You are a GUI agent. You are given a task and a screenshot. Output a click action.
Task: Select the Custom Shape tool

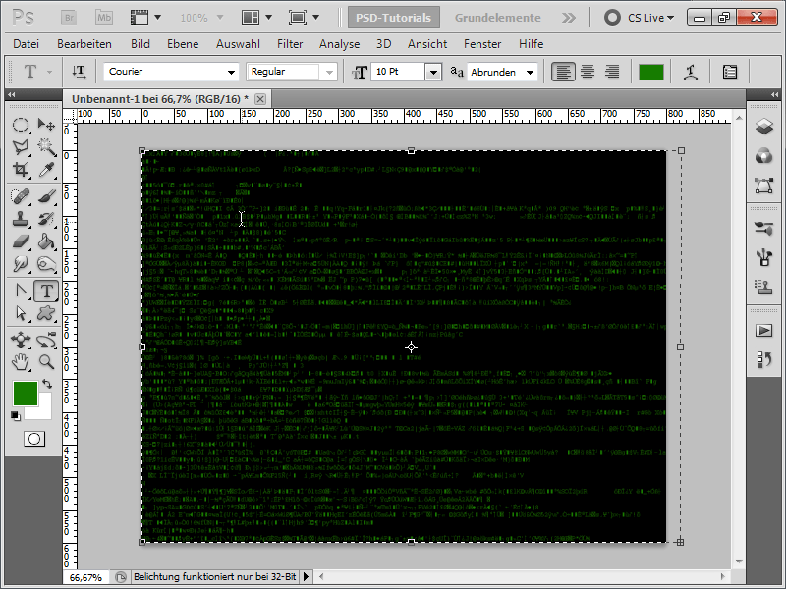click(x=46, y=313)
